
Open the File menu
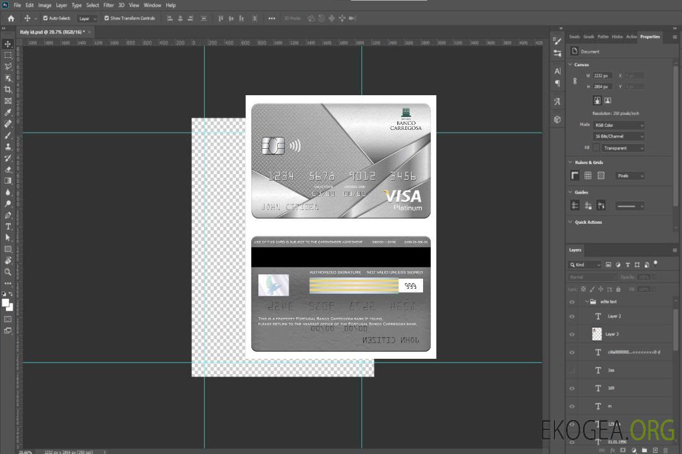point(18,5)
